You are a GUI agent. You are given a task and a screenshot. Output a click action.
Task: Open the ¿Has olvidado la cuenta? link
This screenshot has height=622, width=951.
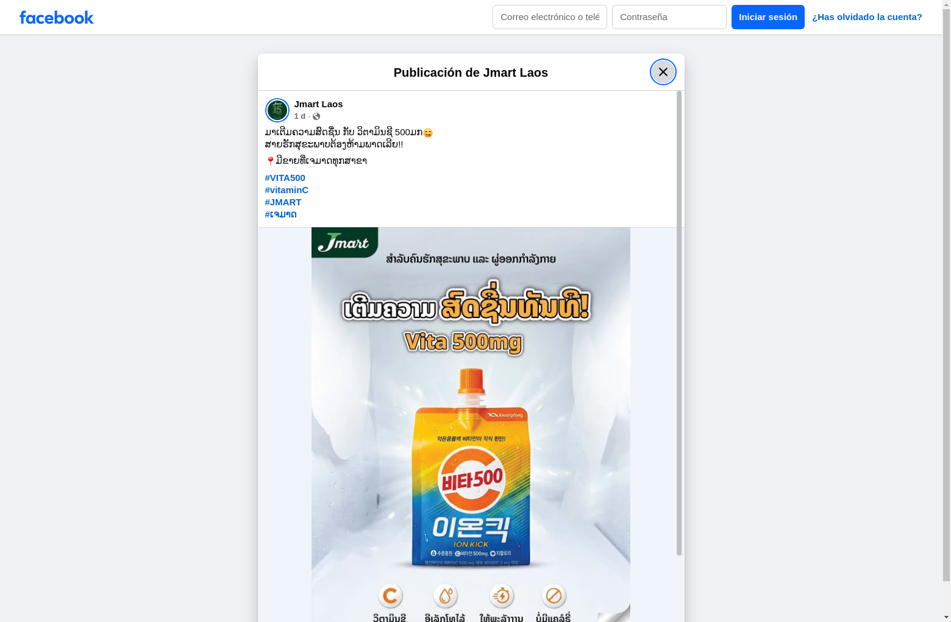tap(867, 17)
